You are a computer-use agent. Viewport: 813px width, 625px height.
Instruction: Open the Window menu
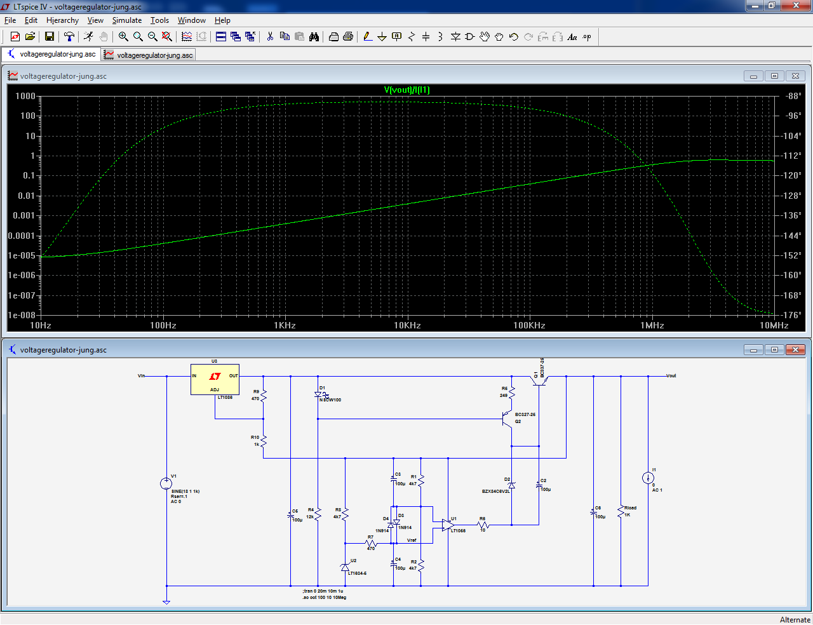pyautogui.click(x=192, y=20)
